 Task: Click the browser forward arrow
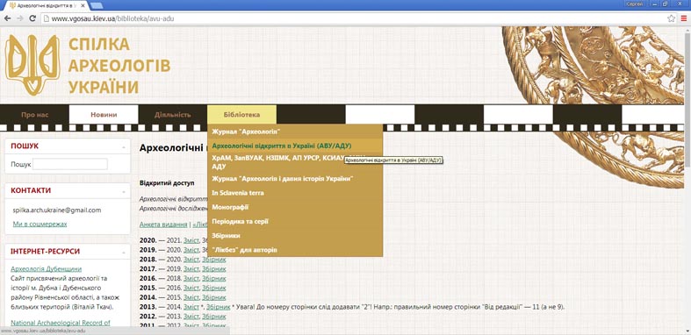pyautogui.click(x=20, y=18)
